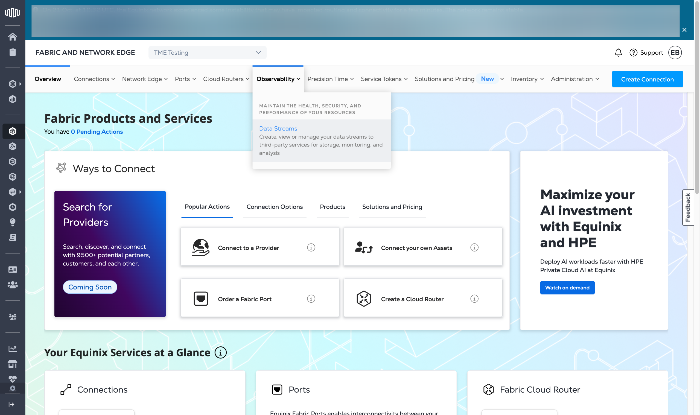Image resolution: width=700 pixels, height=415 pixels.
Task: Open the TME Testing project dropdown
Action: 207,52
